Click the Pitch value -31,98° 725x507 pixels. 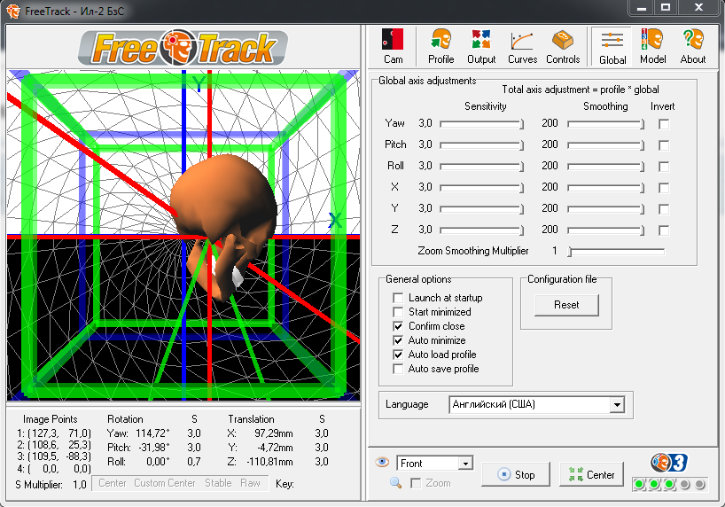[x=152, y=448]
